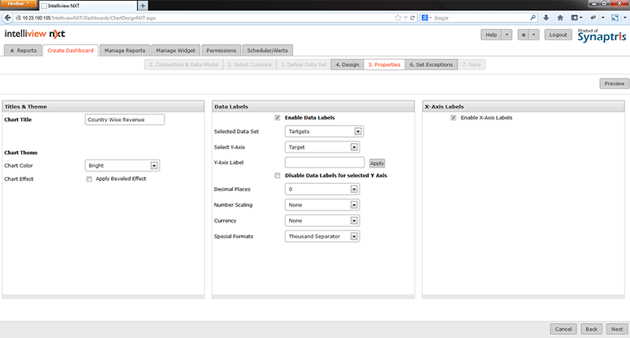Screen dimensions: 630x338
Task: Click the settings gear icon next to Help
Action: [524, 35]
